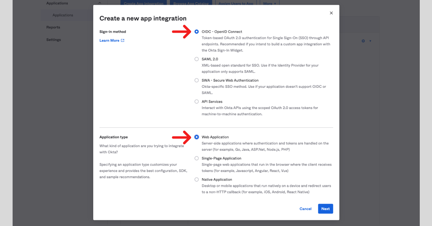Select the SAML 2.0 sign-in method
The width and height of the screenshot is (432, 226).
click(x=197, y=59)
